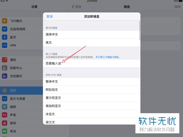
Task: Select 保加利亚文 keyboard
Action: pyautogui.click(x=91, y=106)
